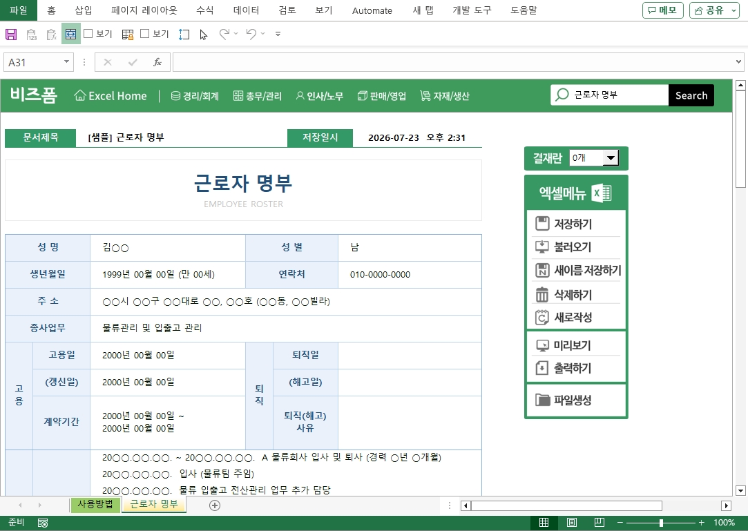Image resolution: width=748 pixels, height=531 pixels.
Task: Click the Undo arrow icon
Action: coord(251,34)
